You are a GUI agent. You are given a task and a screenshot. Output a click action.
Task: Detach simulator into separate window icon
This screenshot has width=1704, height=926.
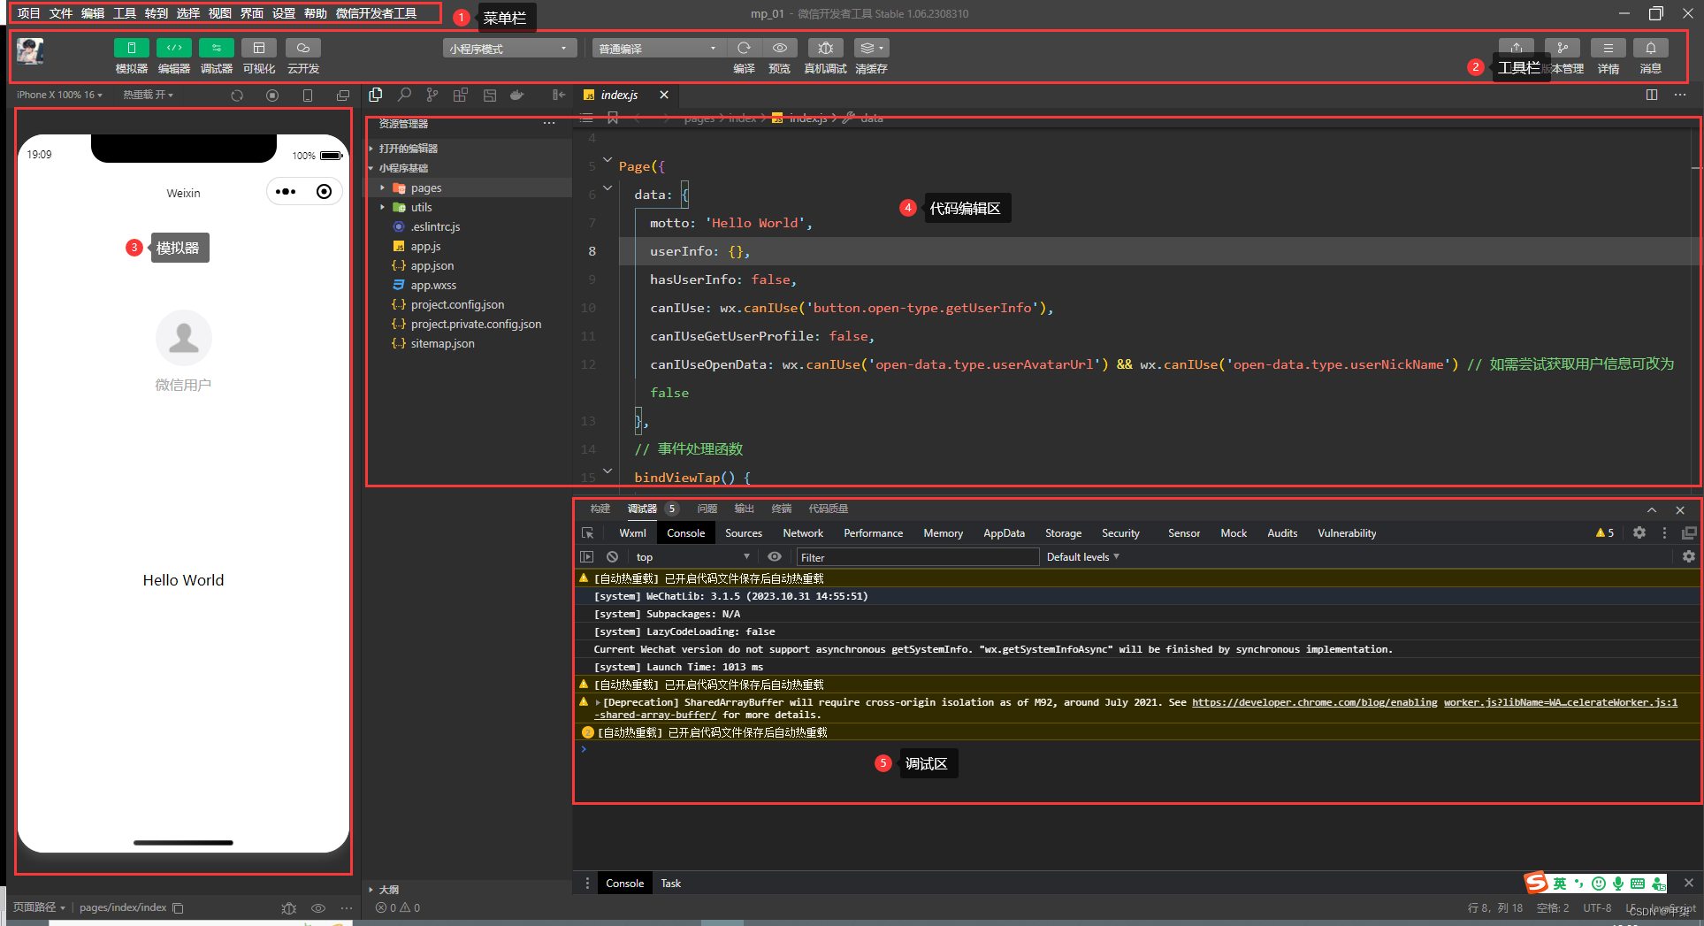[x=343, y=96]
